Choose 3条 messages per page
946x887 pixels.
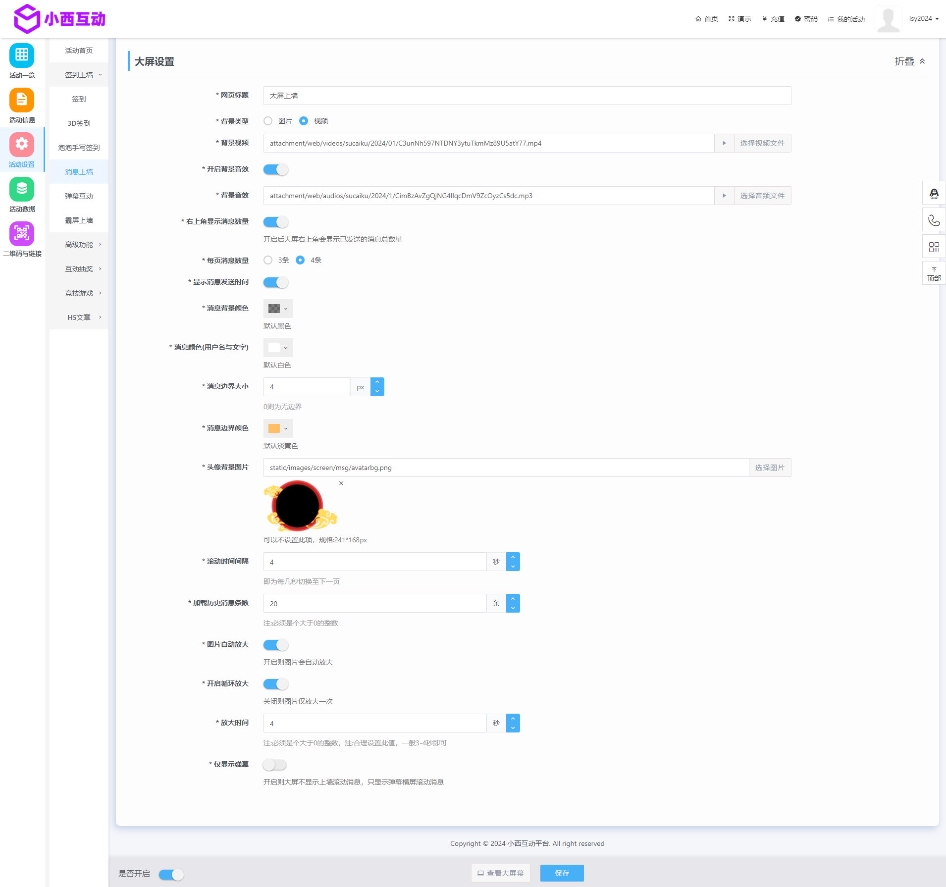pyautogui.click(x=268, y=260)
